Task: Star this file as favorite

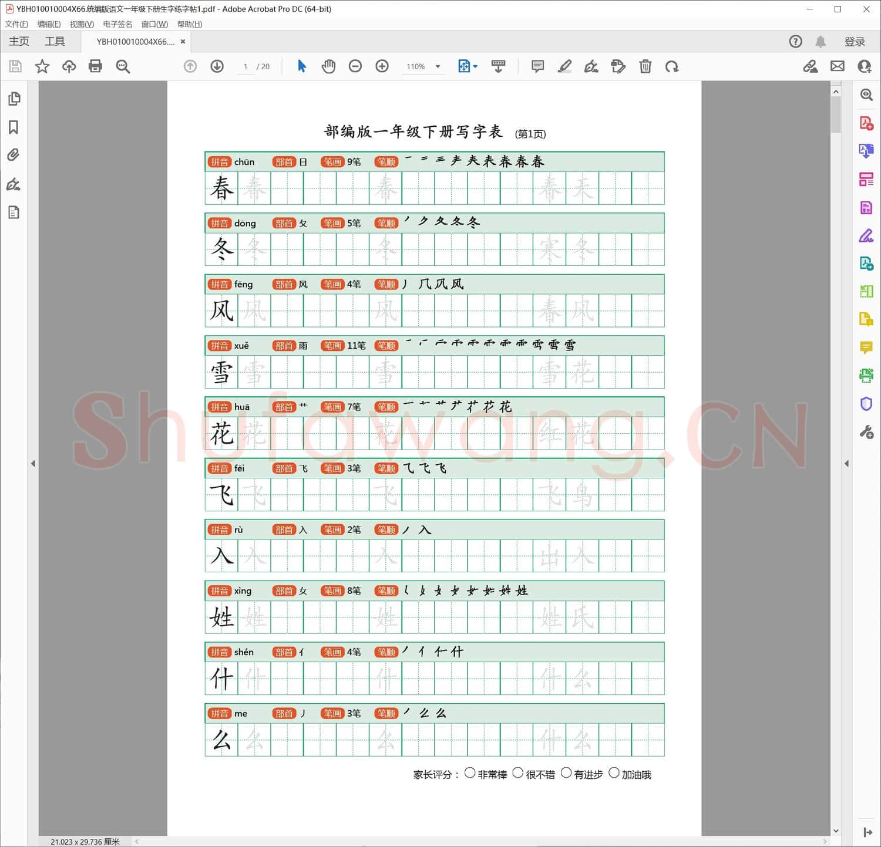Action: tap(42, 66)
